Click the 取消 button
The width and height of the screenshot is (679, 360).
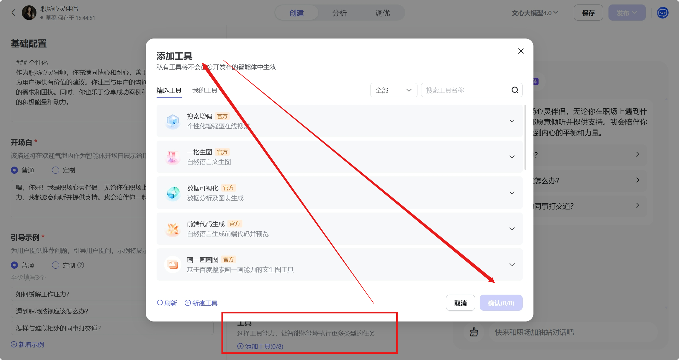460,303
